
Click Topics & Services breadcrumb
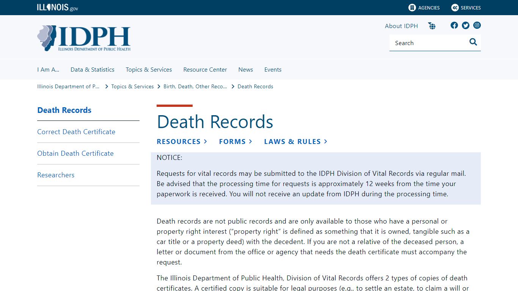tap(132, 86)
